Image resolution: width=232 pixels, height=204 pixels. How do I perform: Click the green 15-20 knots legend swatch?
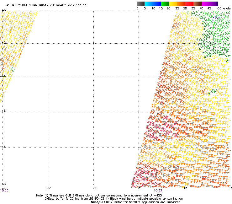[x=165, y=4]
